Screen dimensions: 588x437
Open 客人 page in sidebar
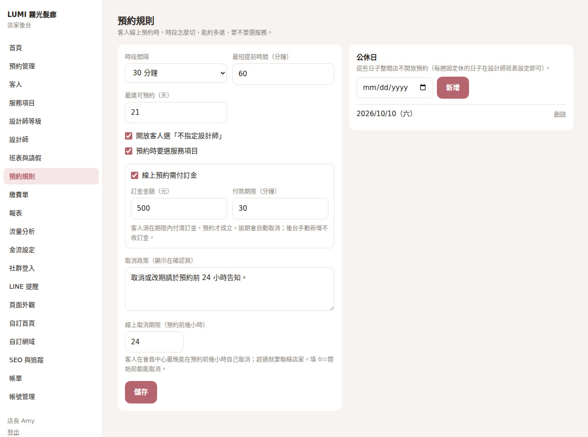coord(51,84)
